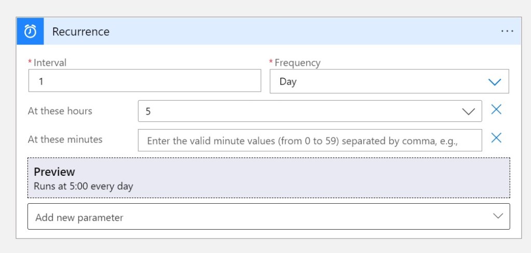The image size is (531, 253).
Task: Click the Frequency dropdown chevron arrow
Action: 495,82
